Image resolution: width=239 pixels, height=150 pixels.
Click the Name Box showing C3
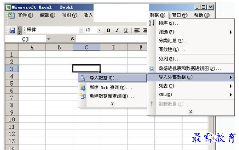point(25,39)
